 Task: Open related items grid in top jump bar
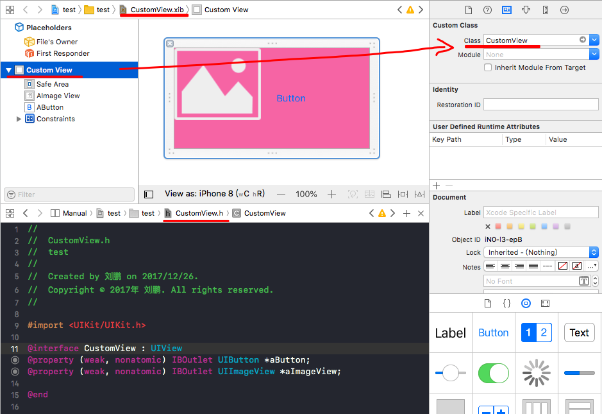click(10, 10)
